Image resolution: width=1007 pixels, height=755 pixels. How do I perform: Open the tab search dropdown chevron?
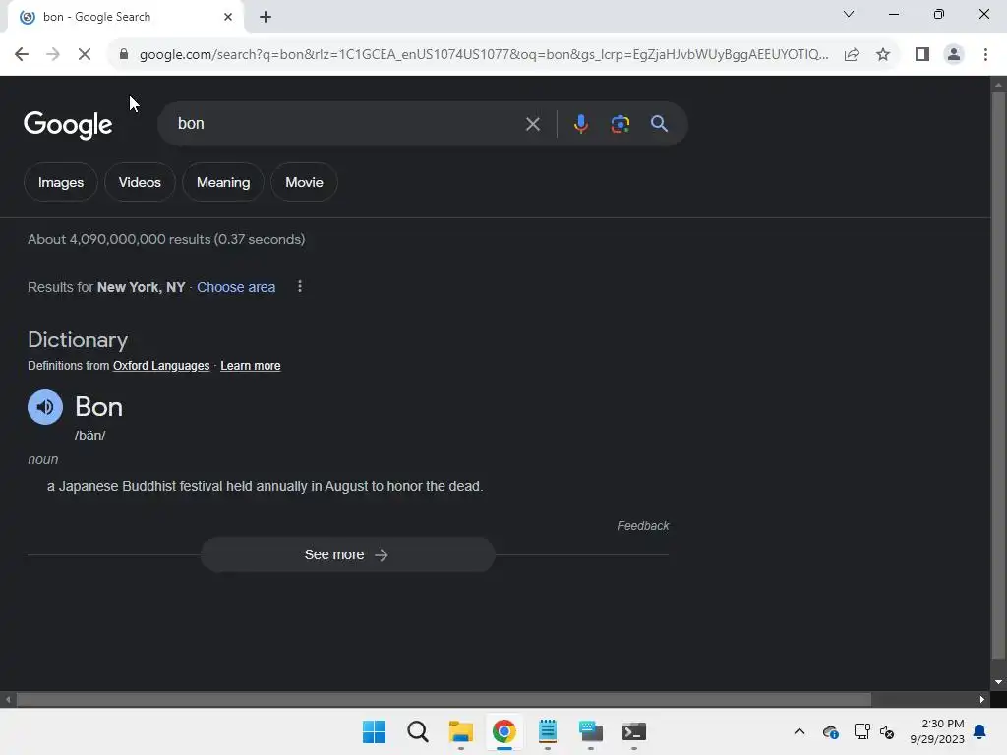(849, 14)
